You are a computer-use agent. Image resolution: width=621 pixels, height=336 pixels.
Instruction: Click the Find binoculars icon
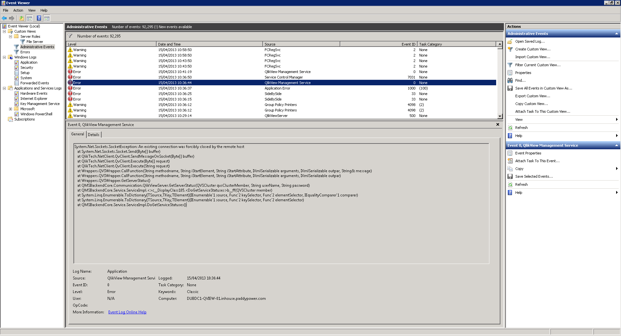pos(510,80)
